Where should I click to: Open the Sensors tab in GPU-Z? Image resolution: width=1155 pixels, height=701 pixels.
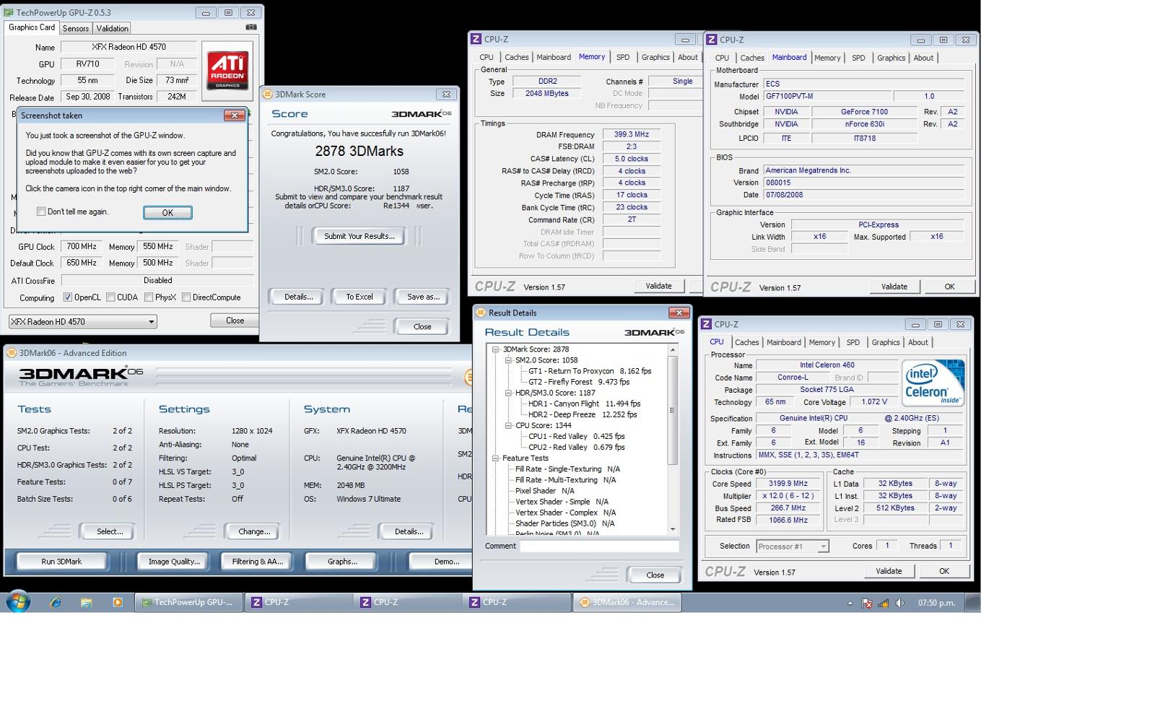tap(76, 28)
